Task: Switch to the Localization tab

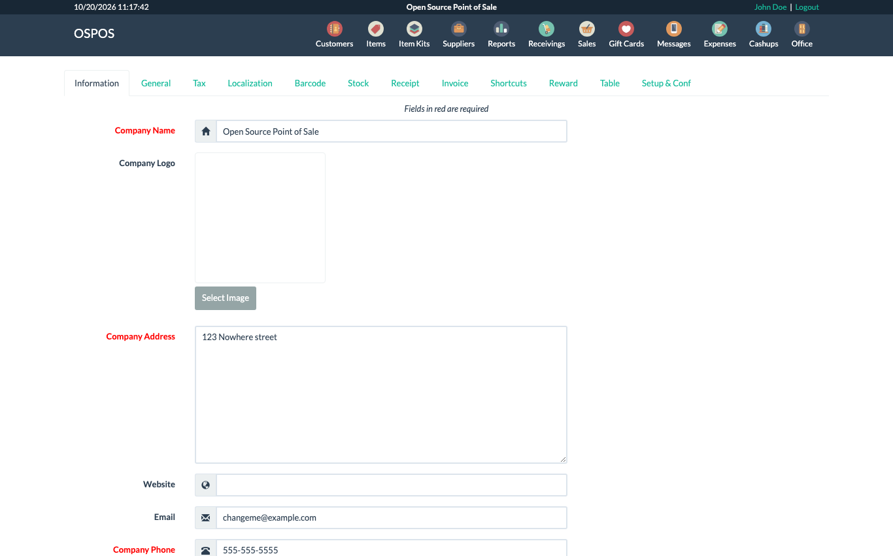Action: [250, 83]
